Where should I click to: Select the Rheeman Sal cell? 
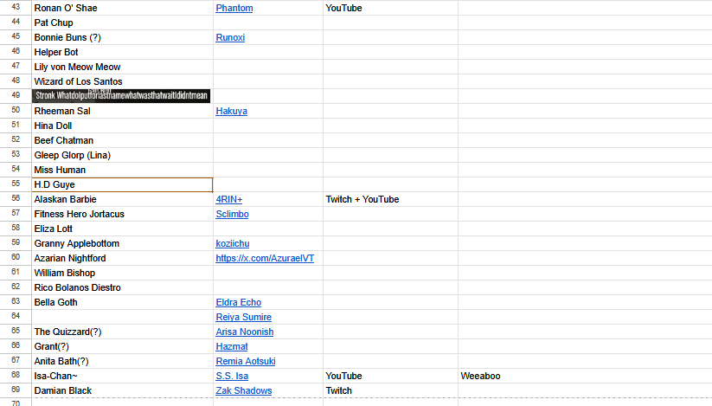(122, 112)
